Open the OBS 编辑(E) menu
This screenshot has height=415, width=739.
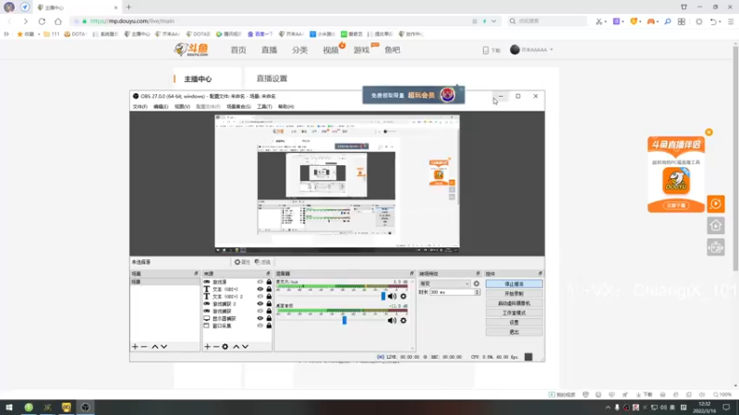161,107
